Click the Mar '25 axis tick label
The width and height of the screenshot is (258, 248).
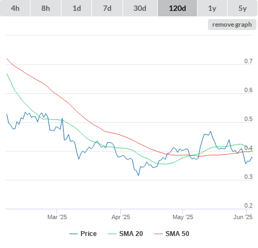(57, 217)
